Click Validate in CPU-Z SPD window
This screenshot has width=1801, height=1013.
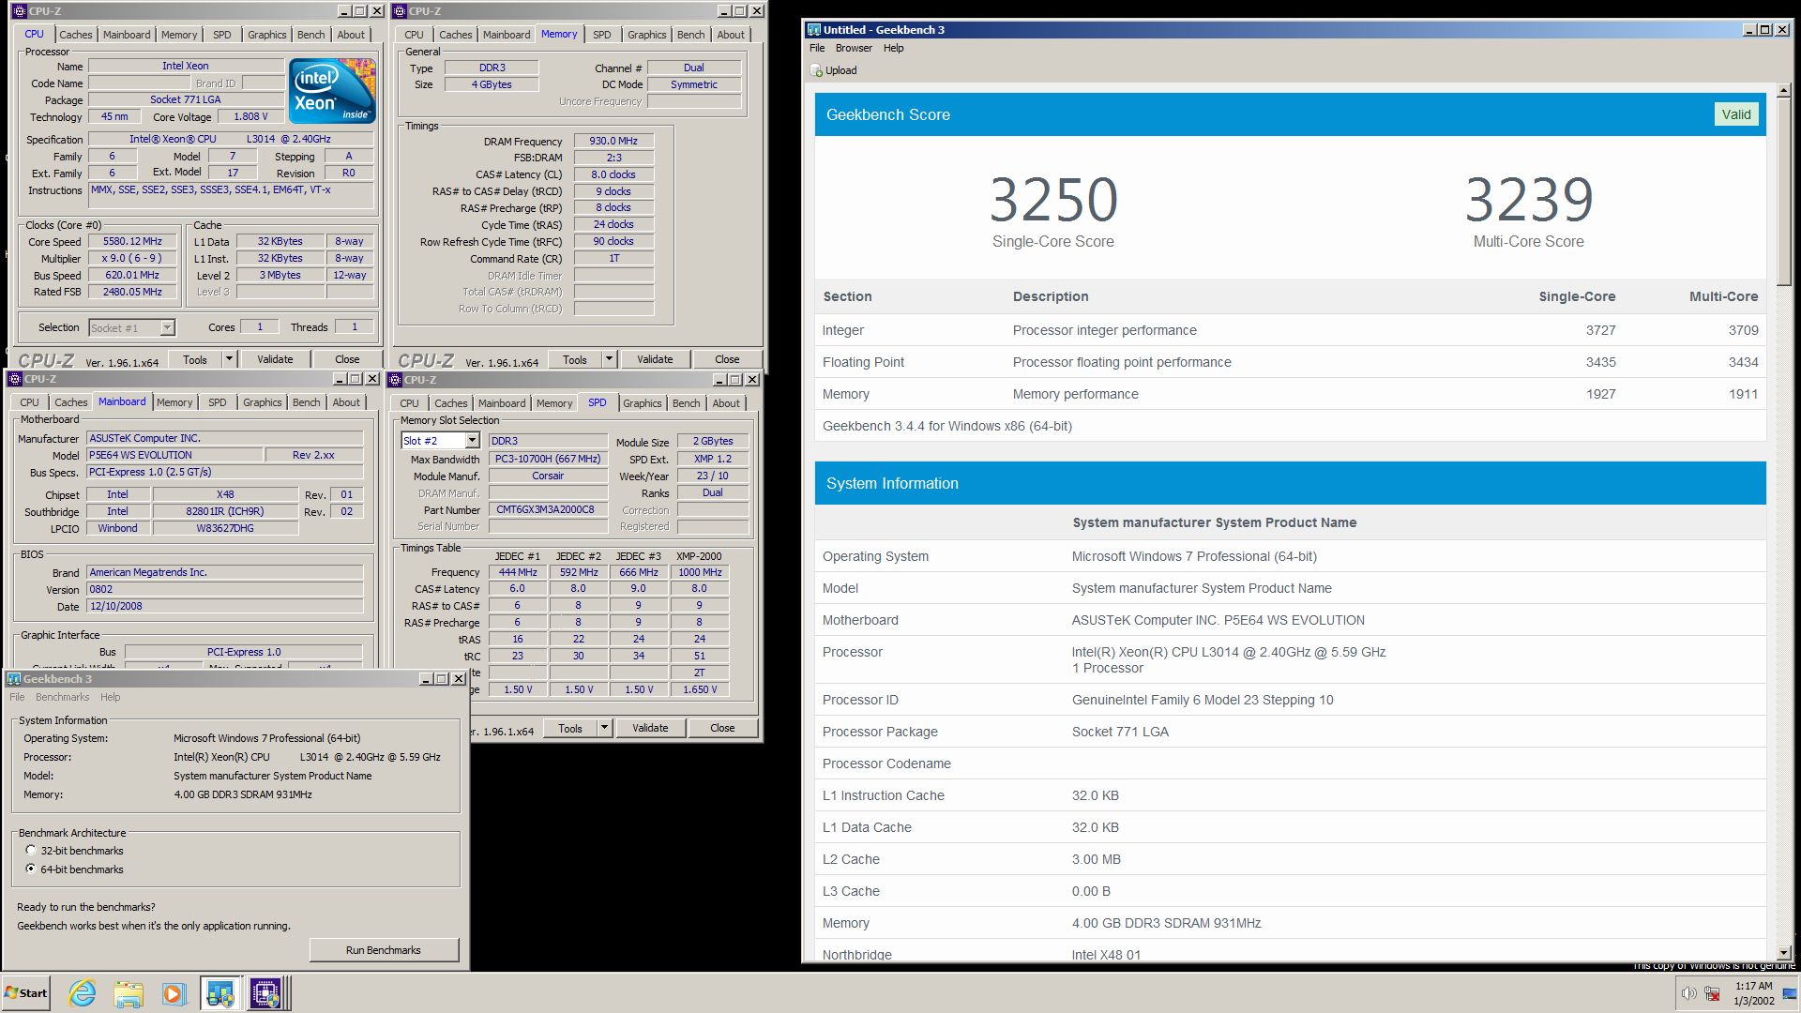point(650,728)
